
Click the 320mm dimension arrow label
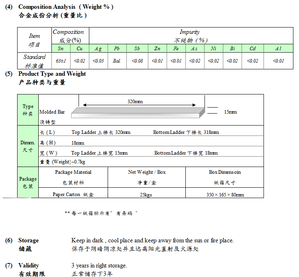[x=135, y=102]
